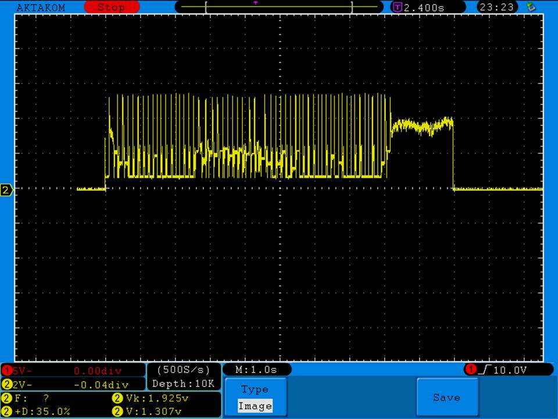Screen dimensions: 558x419
Task: Open the Type menu button
Action: point(255,389)
